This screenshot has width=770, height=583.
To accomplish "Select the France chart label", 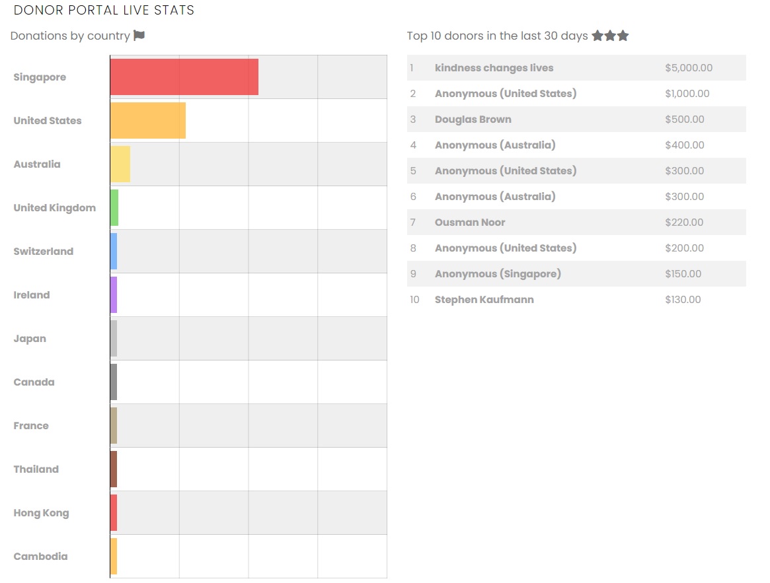I will tap(31, 425).
